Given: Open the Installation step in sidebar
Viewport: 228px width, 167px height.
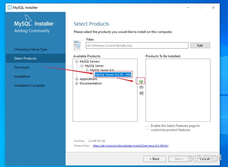Looking at the screenshot, I should (x=22, y=76).
